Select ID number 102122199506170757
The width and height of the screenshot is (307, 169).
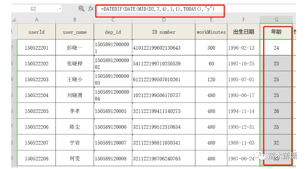pyautogui.click(x=164, y=95)
